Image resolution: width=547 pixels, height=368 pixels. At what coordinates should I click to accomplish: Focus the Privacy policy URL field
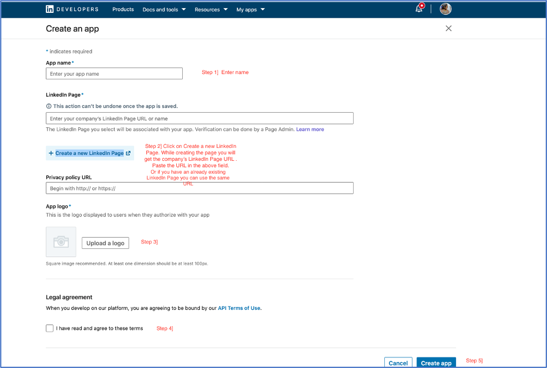pyautogui.click(x=200, y=188)
